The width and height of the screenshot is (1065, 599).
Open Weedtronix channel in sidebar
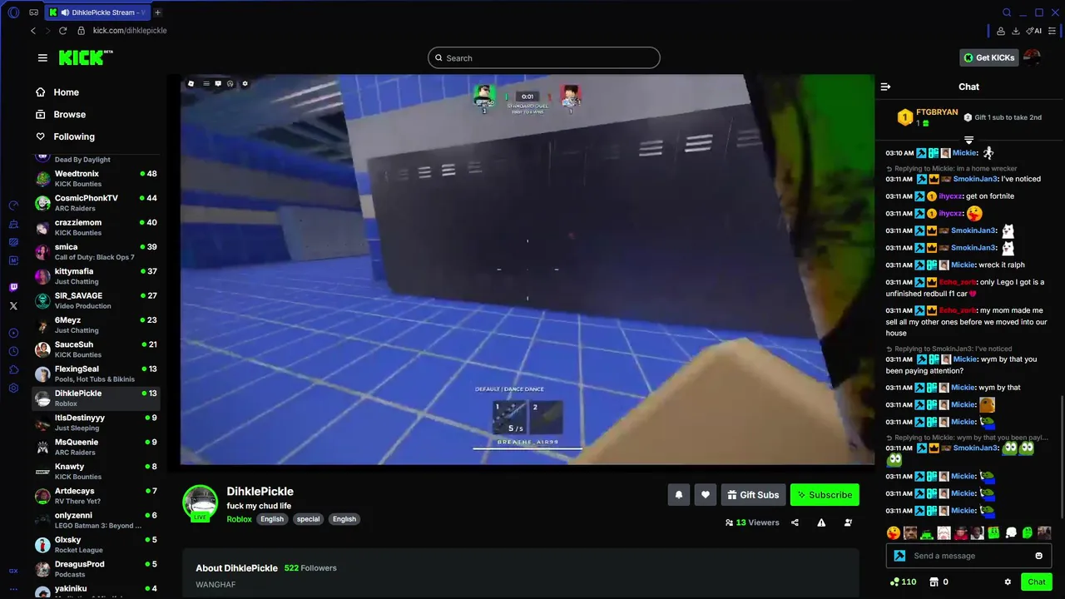[96, 178]
